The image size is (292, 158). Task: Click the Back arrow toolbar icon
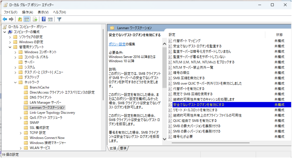5,19
